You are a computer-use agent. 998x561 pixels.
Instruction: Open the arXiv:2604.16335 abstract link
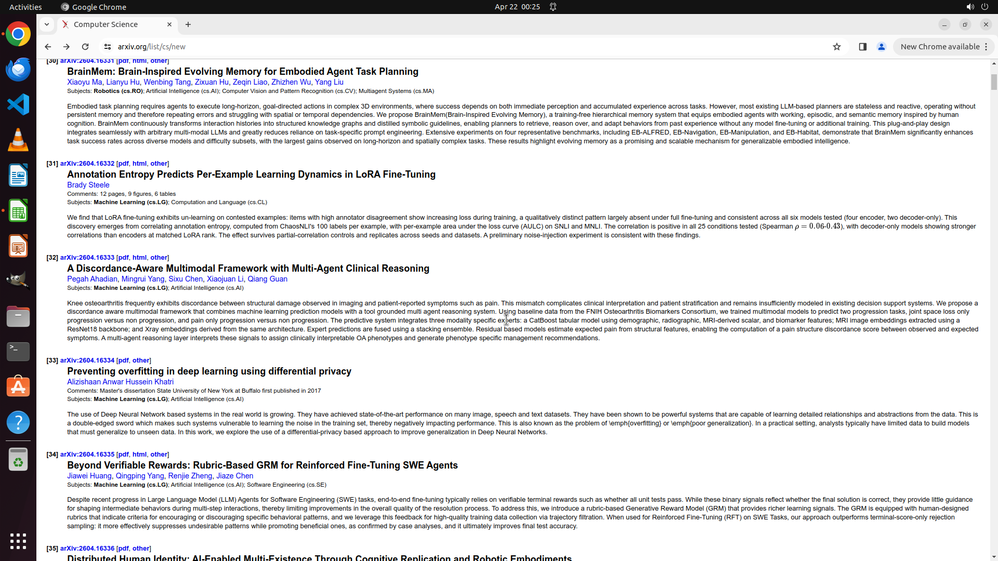[87, 455]
